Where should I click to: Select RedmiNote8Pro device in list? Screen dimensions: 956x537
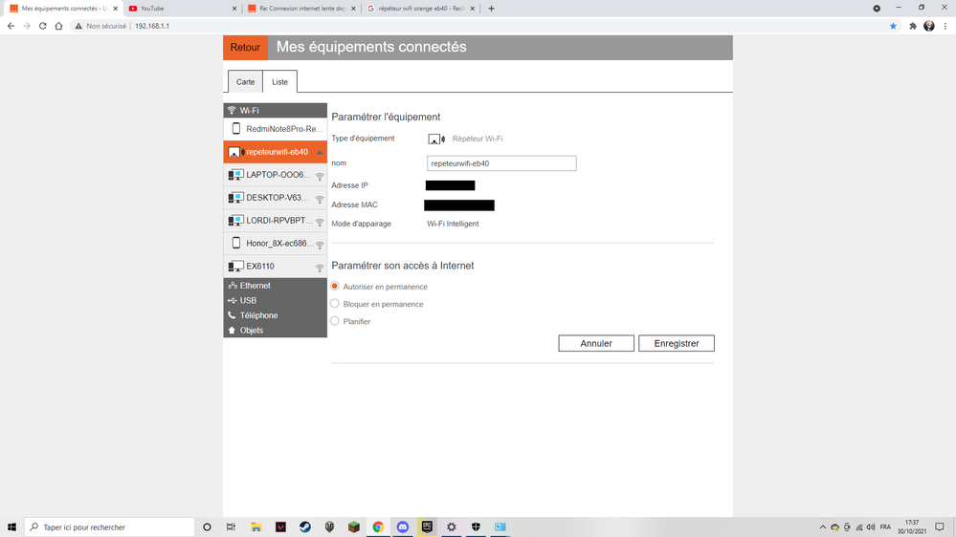click(x=275, y=128)
